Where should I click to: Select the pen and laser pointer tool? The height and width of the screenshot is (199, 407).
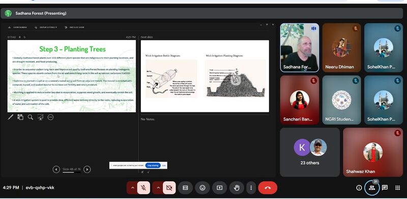pos(10,117)
